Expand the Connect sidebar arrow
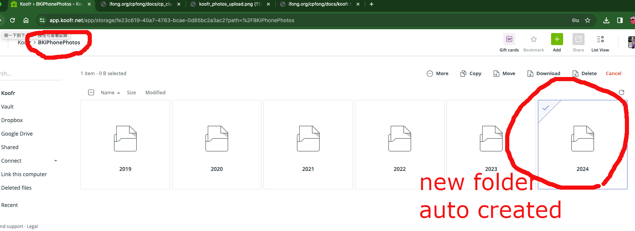Screen dimensions: 635x231 pos(56,161)
